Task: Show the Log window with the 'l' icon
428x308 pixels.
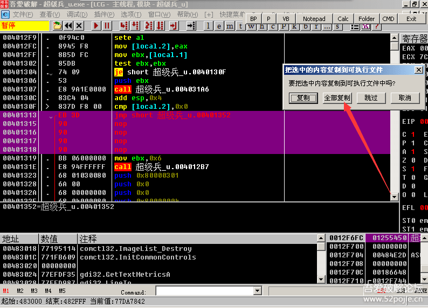Action: (208, 26)
